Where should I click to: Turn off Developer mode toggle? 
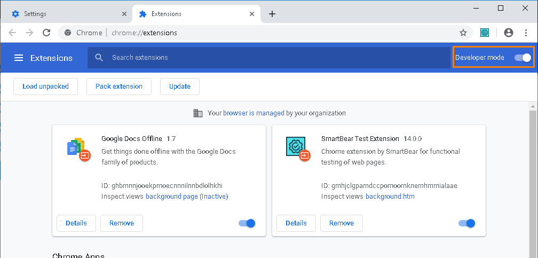(523, 58)
